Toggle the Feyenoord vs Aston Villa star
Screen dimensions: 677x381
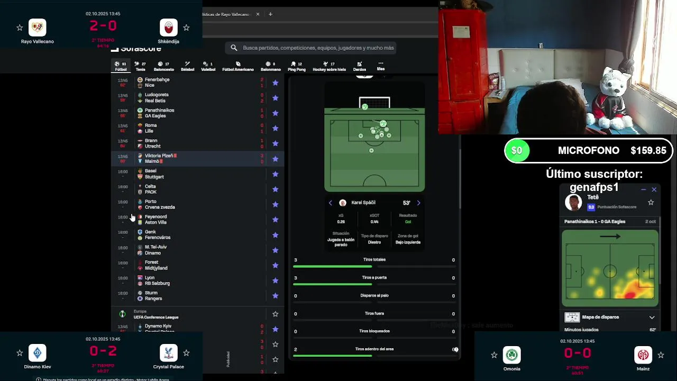click(275, 220)
